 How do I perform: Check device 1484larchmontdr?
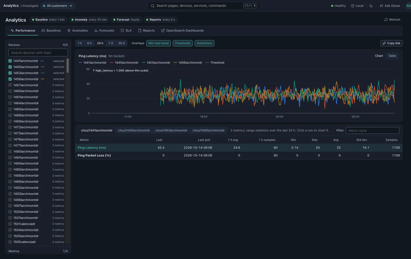click(x=10, y=164)
